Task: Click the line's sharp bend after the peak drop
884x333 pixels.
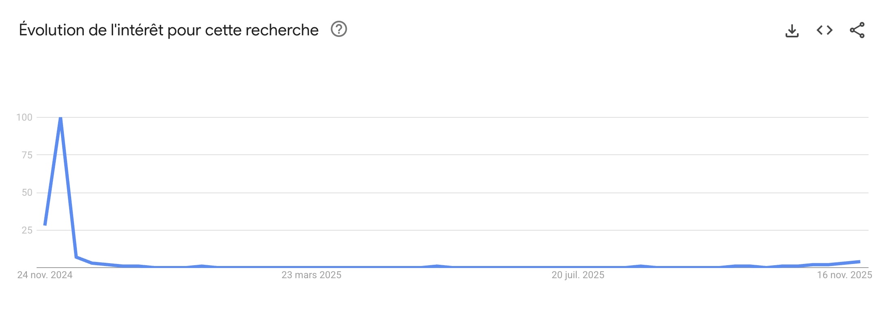Action: 76,257
